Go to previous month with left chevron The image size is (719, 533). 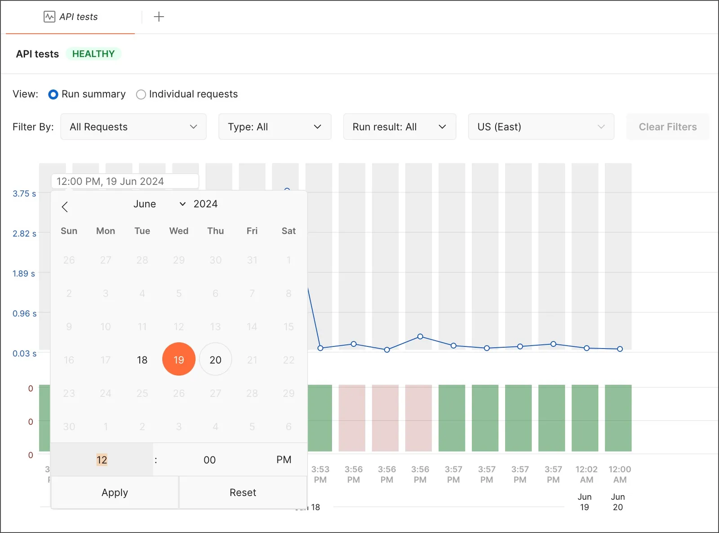[65, 207]
